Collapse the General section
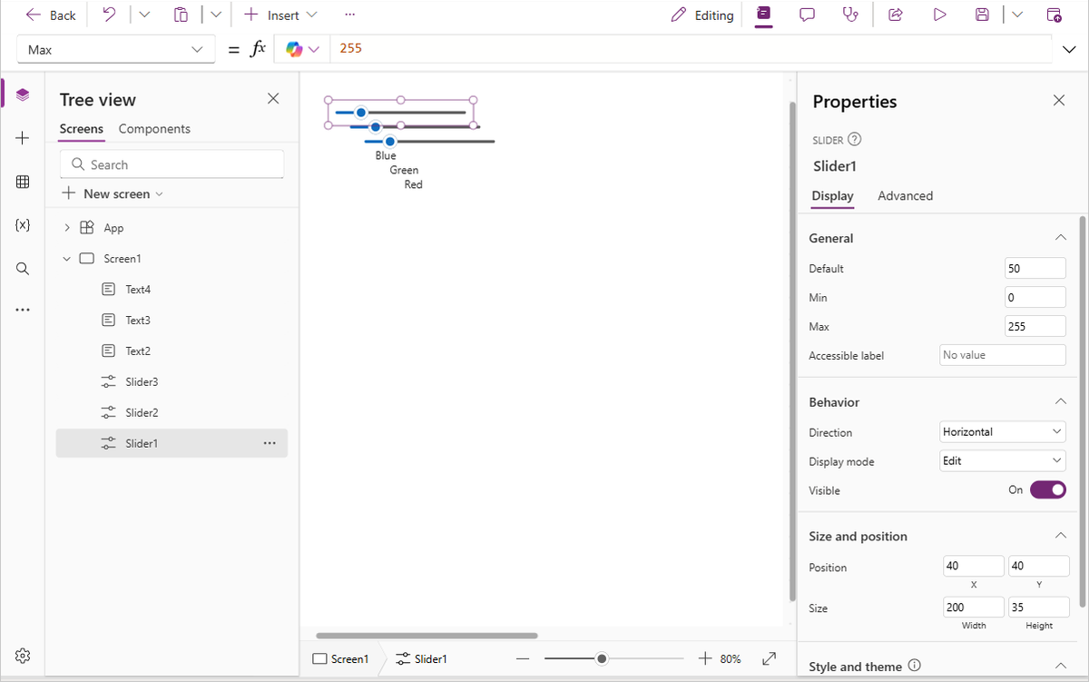The image size is (1089, 682). (x=1060, y=238)
